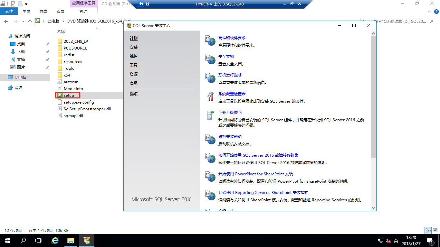This screenshot has height=247, width=440.
Task: Click the scroll down arrow in setup center
Action: (x=374, y=208)
